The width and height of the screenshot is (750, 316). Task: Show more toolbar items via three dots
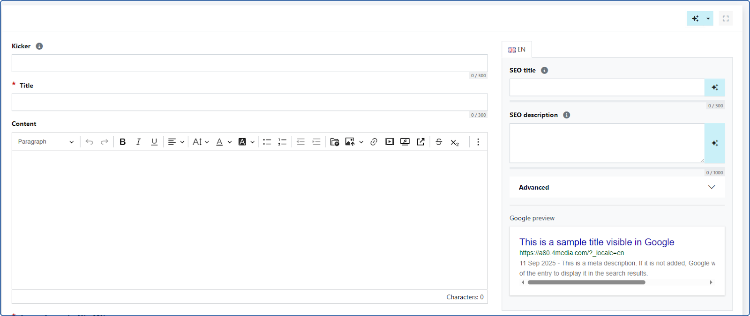[x=478, y=142]
